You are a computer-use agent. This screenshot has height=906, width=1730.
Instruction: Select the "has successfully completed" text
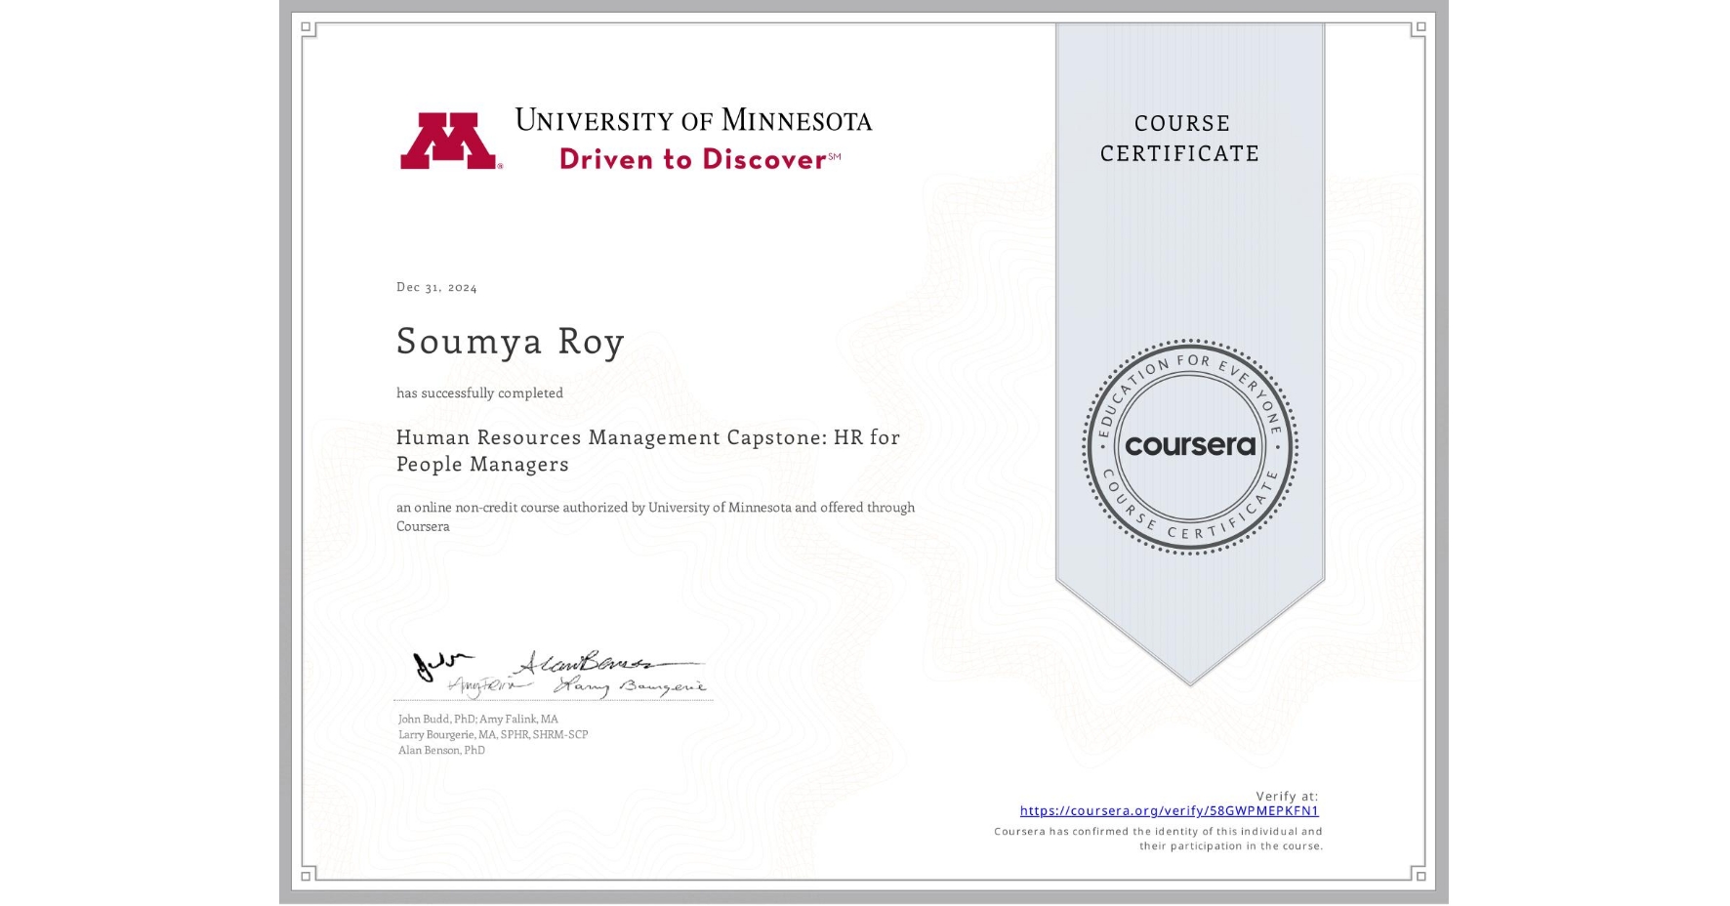click(479, 392)
